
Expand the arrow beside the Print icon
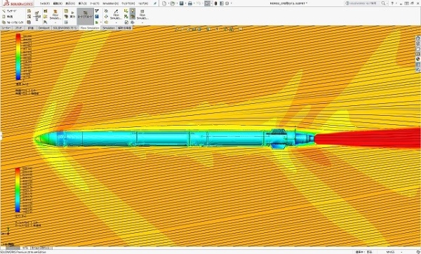[194, 4]
